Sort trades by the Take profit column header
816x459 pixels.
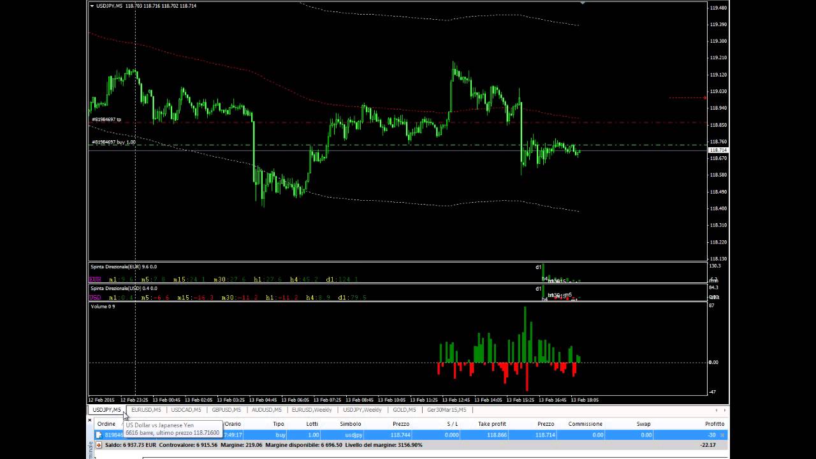[492, 424]
